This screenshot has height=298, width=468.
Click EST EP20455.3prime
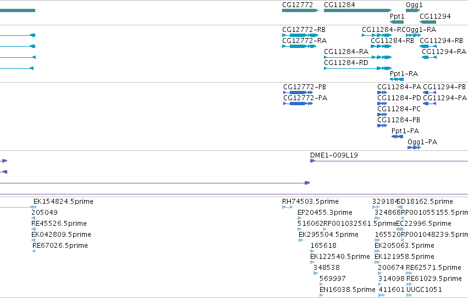coord(299,218)
